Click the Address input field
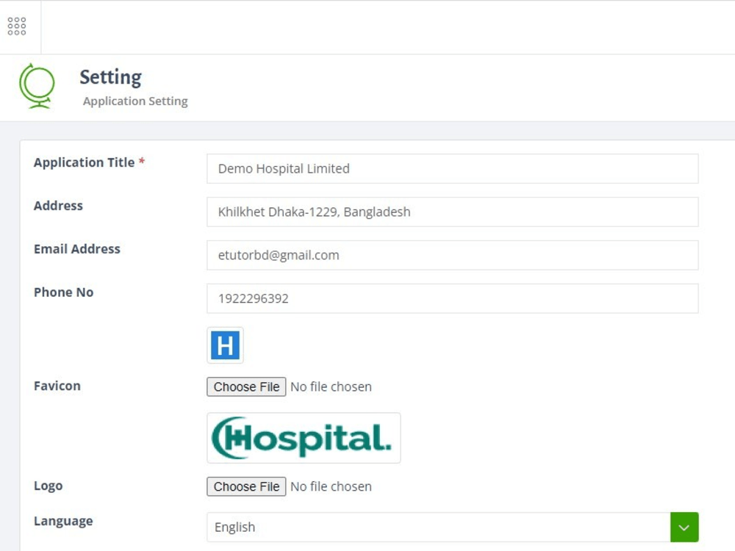This screenshot has width=735, height=551. [452, 212]
